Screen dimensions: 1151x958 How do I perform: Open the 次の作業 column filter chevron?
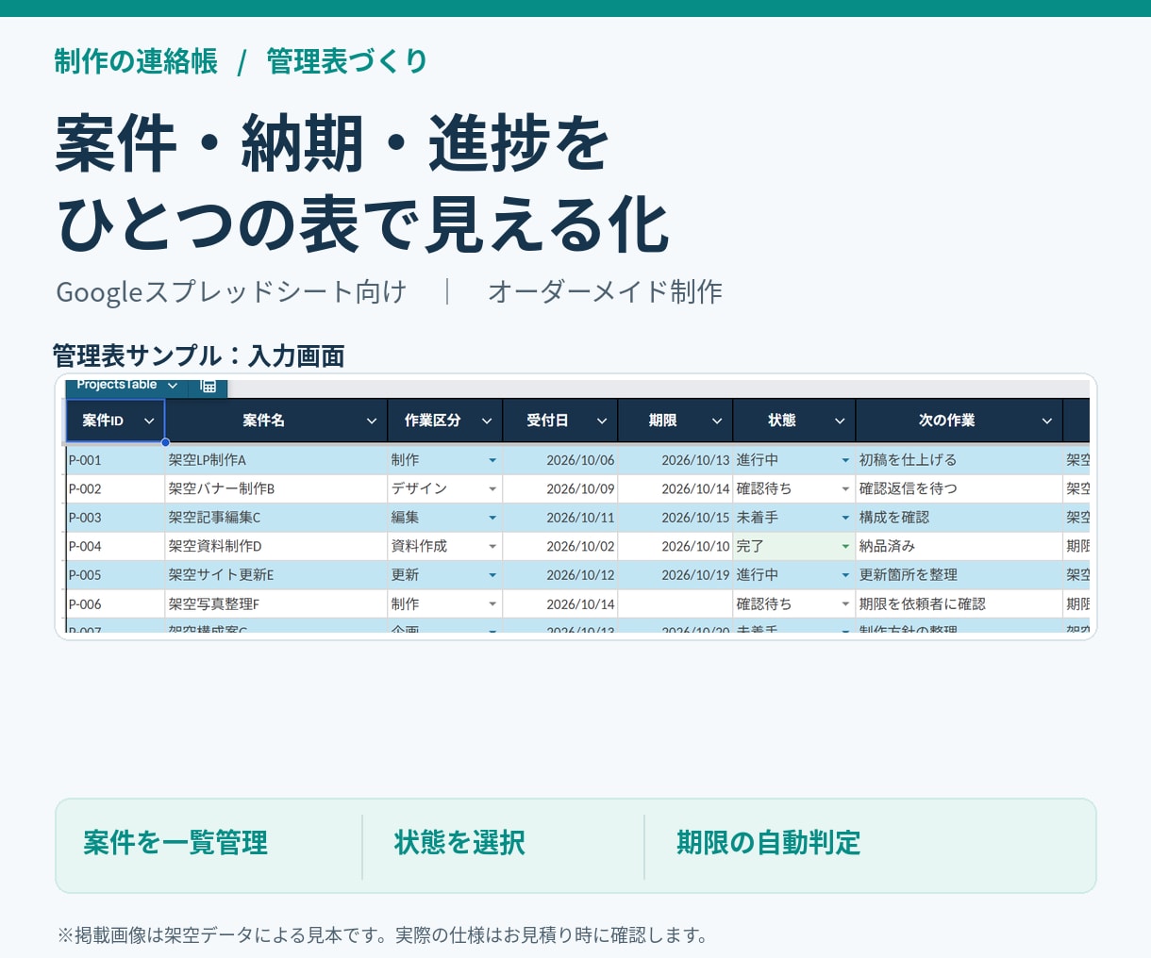[x=1047, y=421]
